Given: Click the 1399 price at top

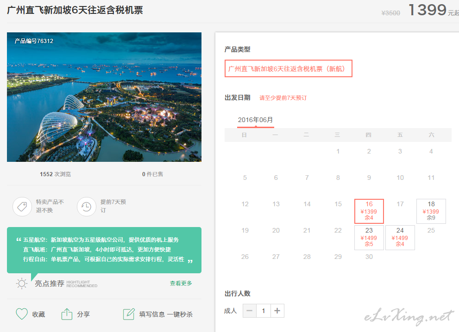Looking at the screenshot, I should point(428,10).
